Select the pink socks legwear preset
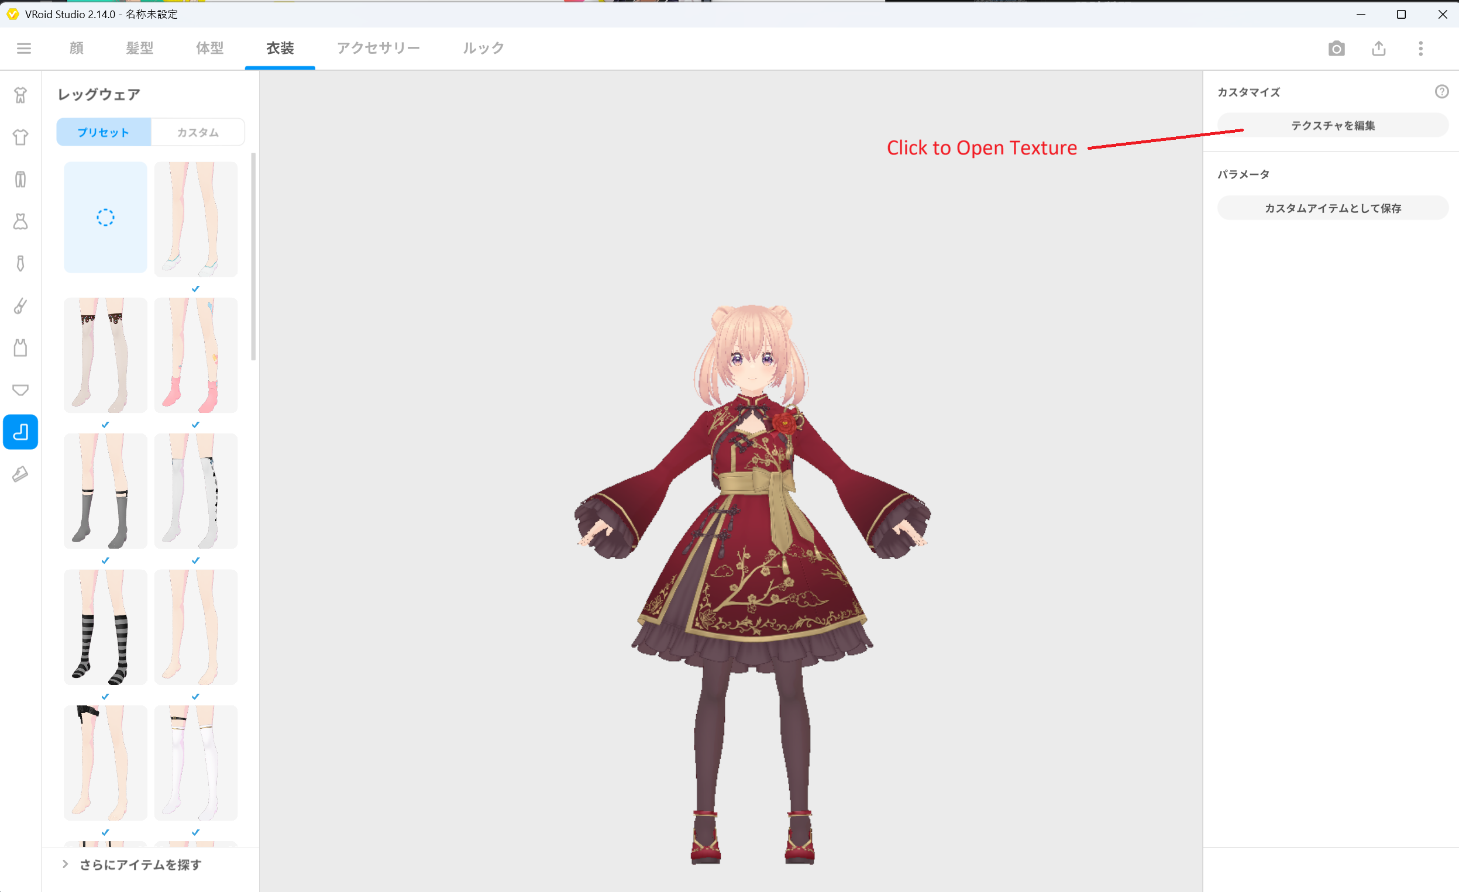 pyautogui.click(x=196, y=355)
